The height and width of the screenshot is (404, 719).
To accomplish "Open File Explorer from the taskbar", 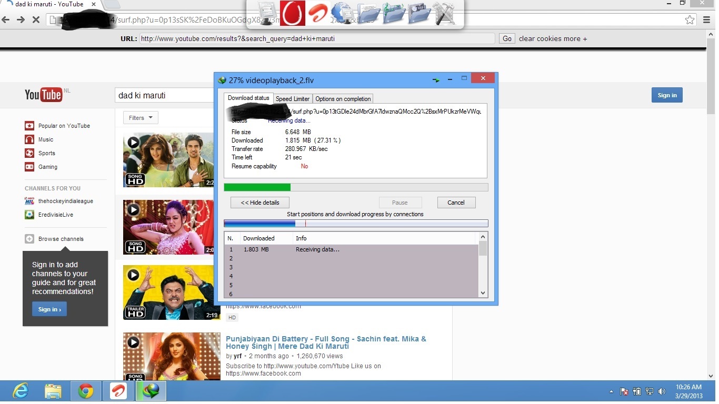I will 53,391.
